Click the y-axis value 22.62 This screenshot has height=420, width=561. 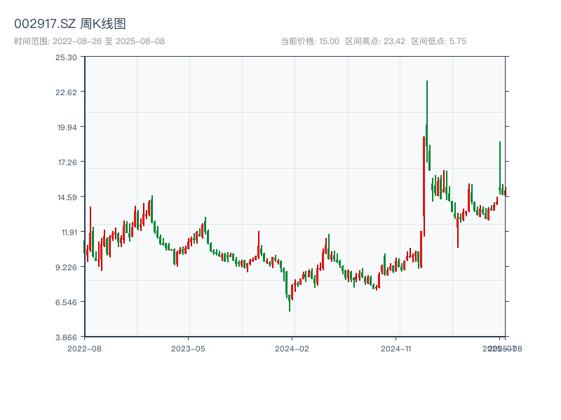66,92
